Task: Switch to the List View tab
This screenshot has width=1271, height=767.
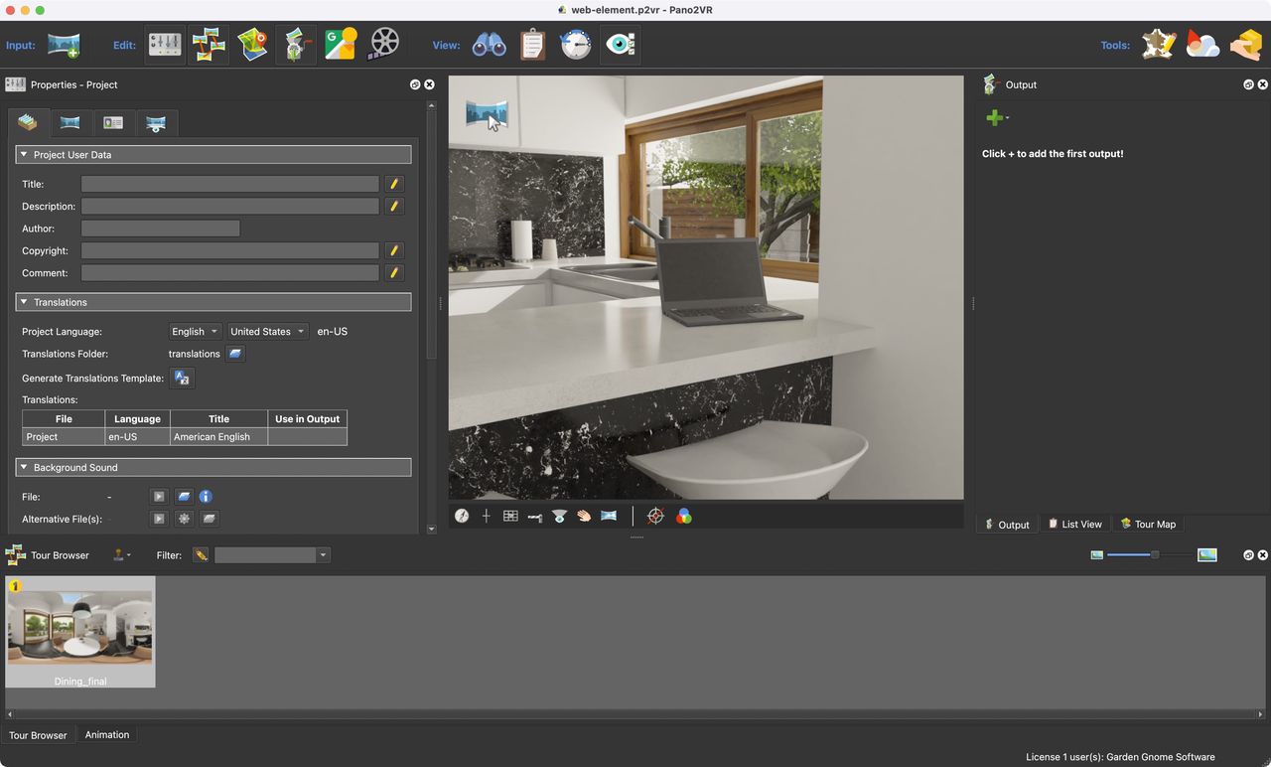Action: coord(1074,524)
